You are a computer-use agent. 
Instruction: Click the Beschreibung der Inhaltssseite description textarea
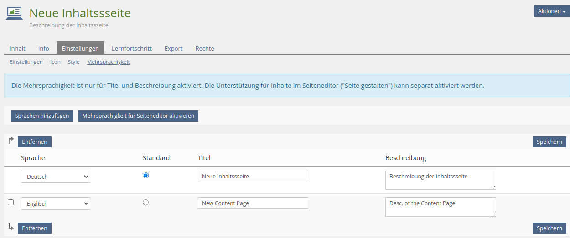point(440,180)
